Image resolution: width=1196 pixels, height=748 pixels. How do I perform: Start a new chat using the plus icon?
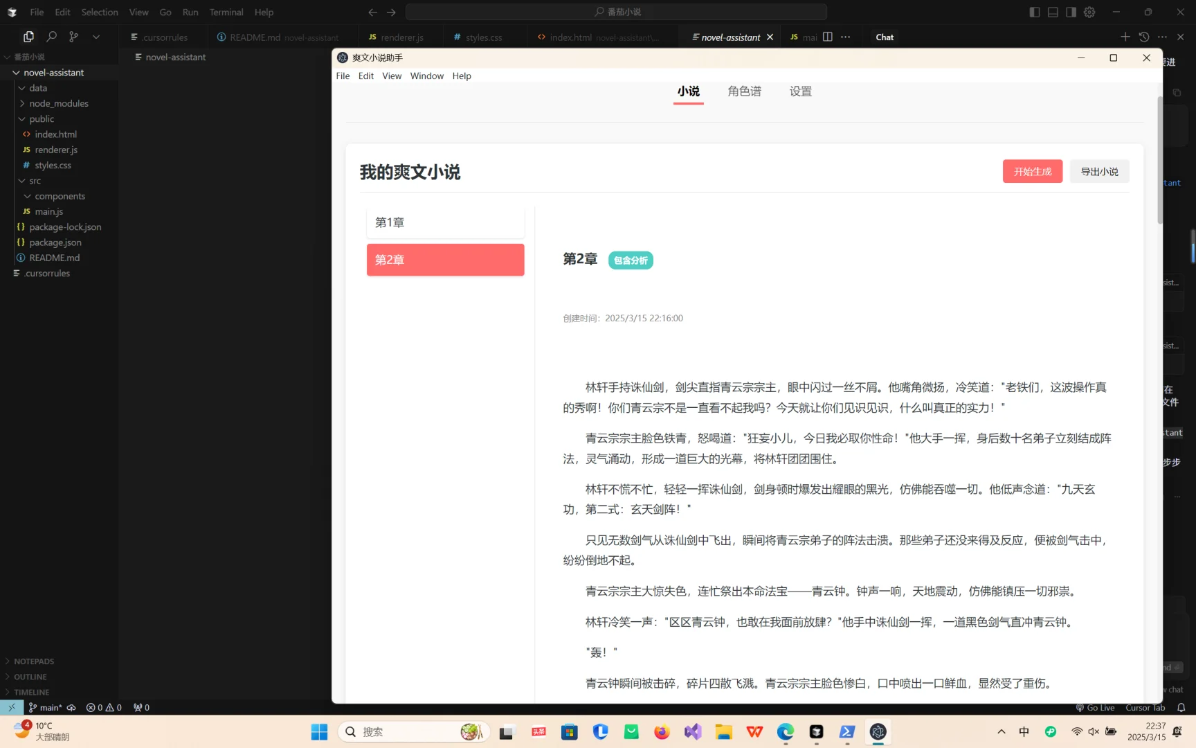[1125, 37]
